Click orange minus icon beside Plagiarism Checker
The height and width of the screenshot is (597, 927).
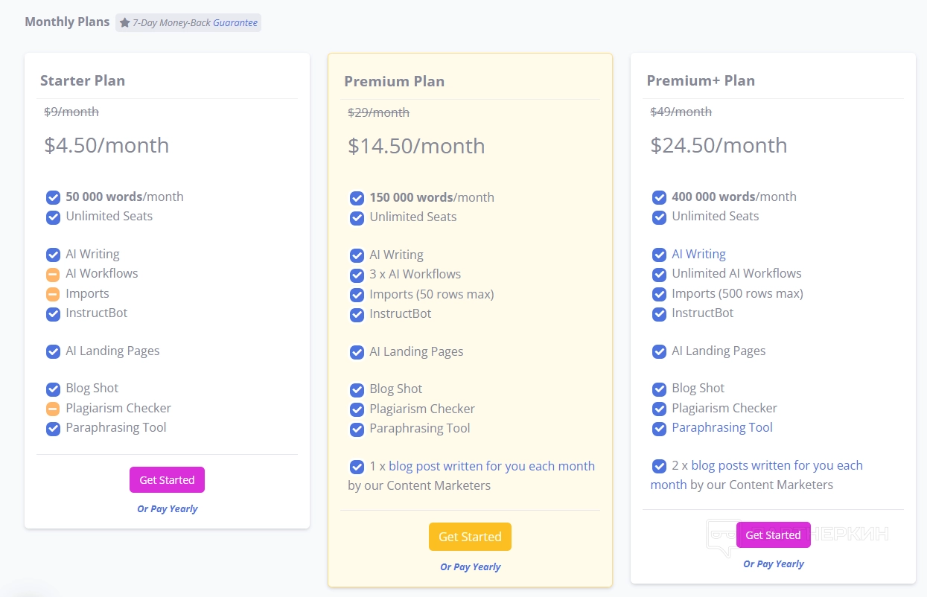coord(53,409)
